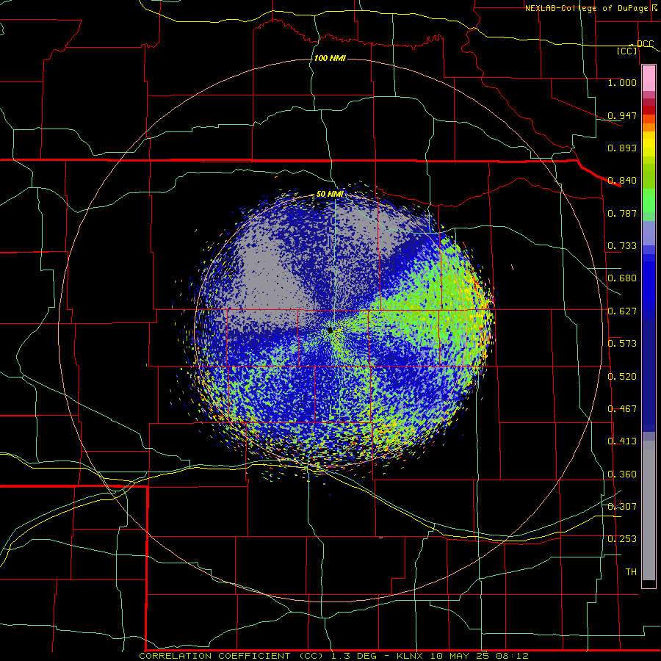The image size is (661, 661).
Task: Select the 1.000 value on the color scale
Action: (x=622, y=83)
